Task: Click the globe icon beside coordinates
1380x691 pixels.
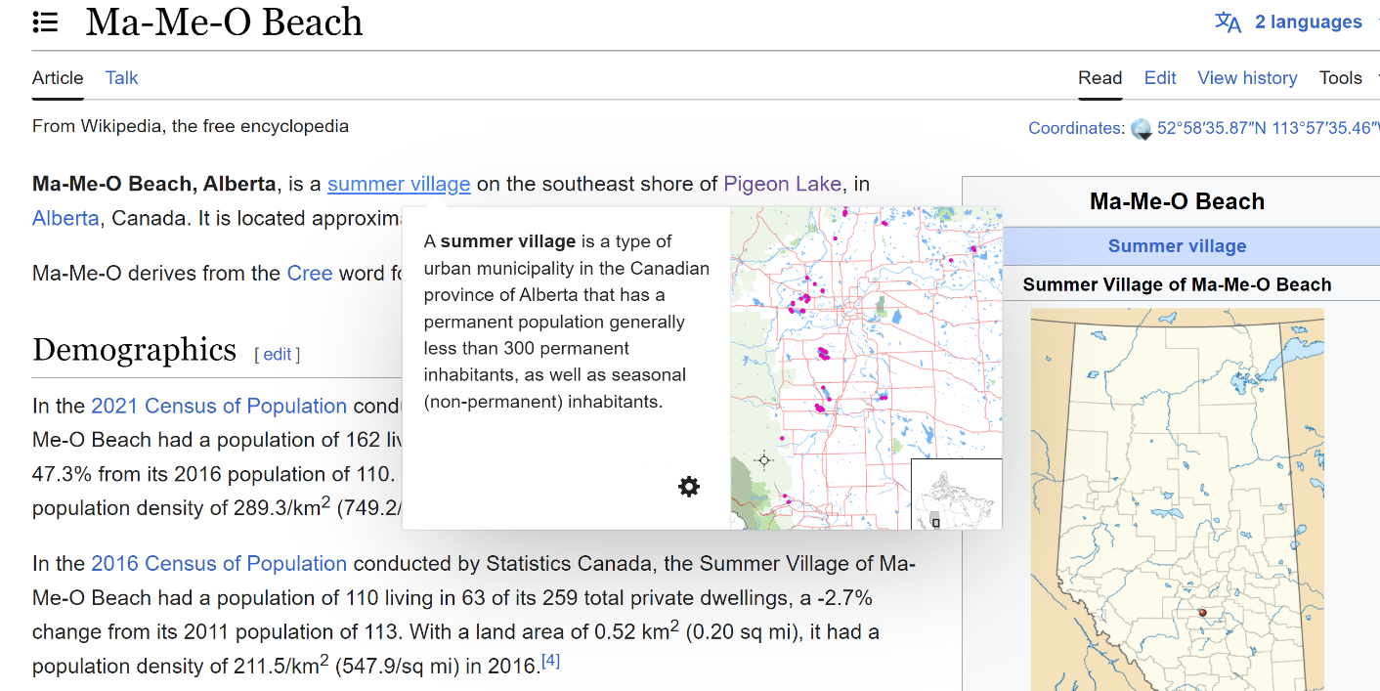Action: [1142, 129]
